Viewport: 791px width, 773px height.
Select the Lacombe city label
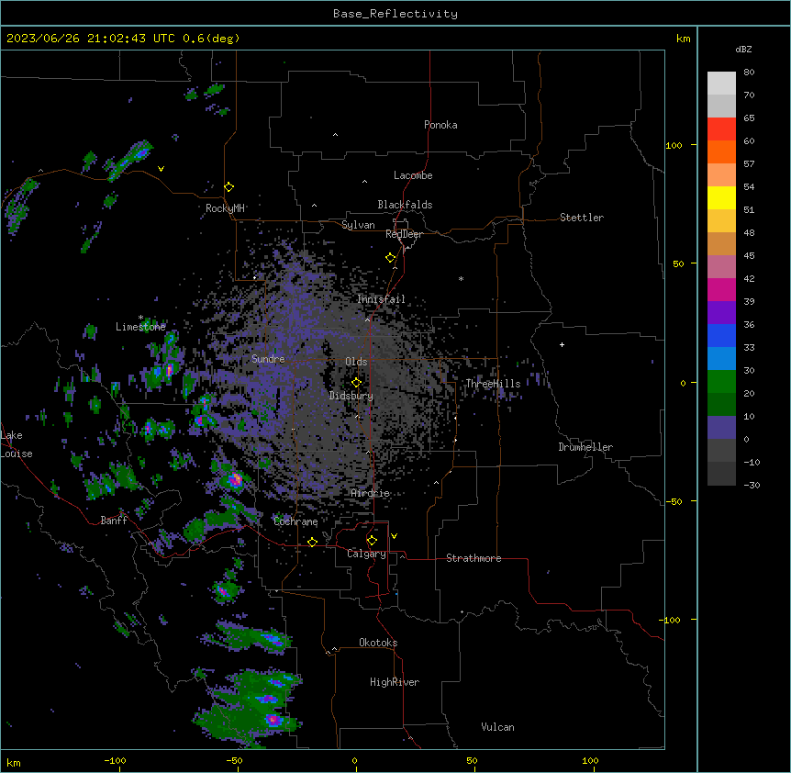point(413,175)
